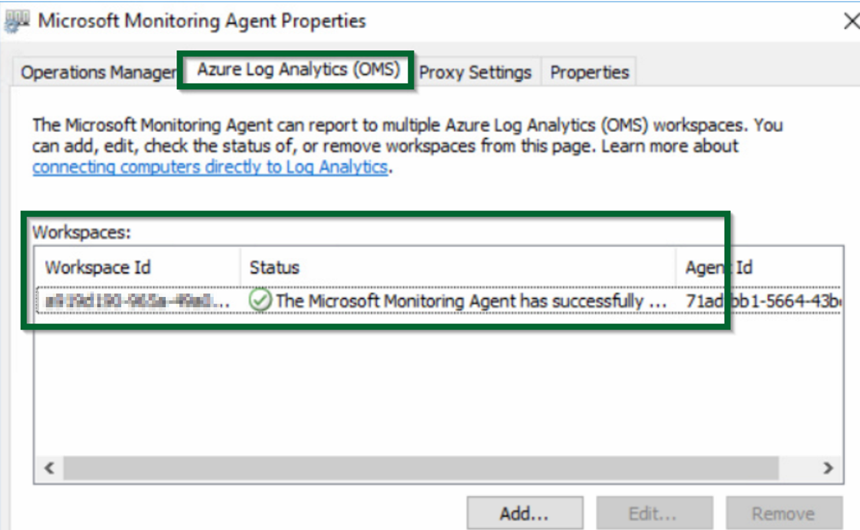
Task: Click the left arrow of horizontal scrollbar
Action: point(49,468)
